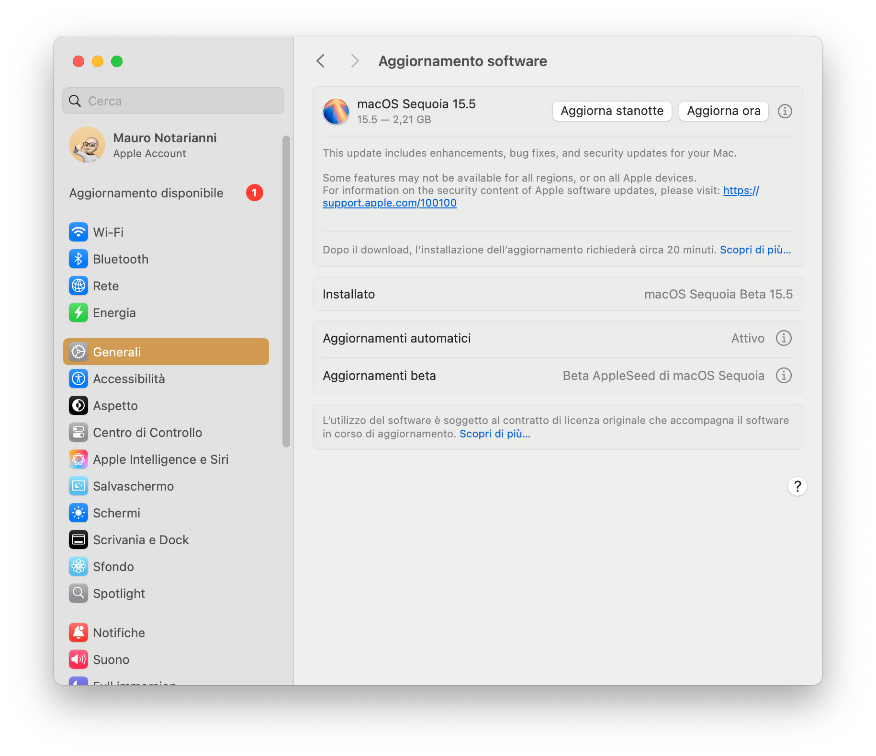Select Sfondo wallpaper settings
The image size is (876, 756).
click(166, 567)
